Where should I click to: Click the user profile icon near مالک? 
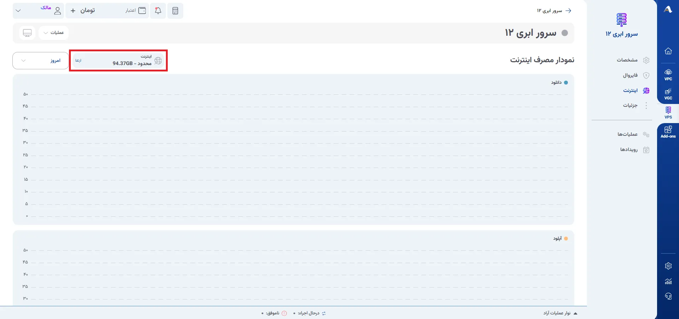coord(58,11)
